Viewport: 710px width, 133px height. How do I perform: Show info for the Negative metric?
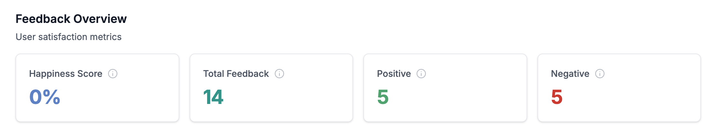click(600, 74)
